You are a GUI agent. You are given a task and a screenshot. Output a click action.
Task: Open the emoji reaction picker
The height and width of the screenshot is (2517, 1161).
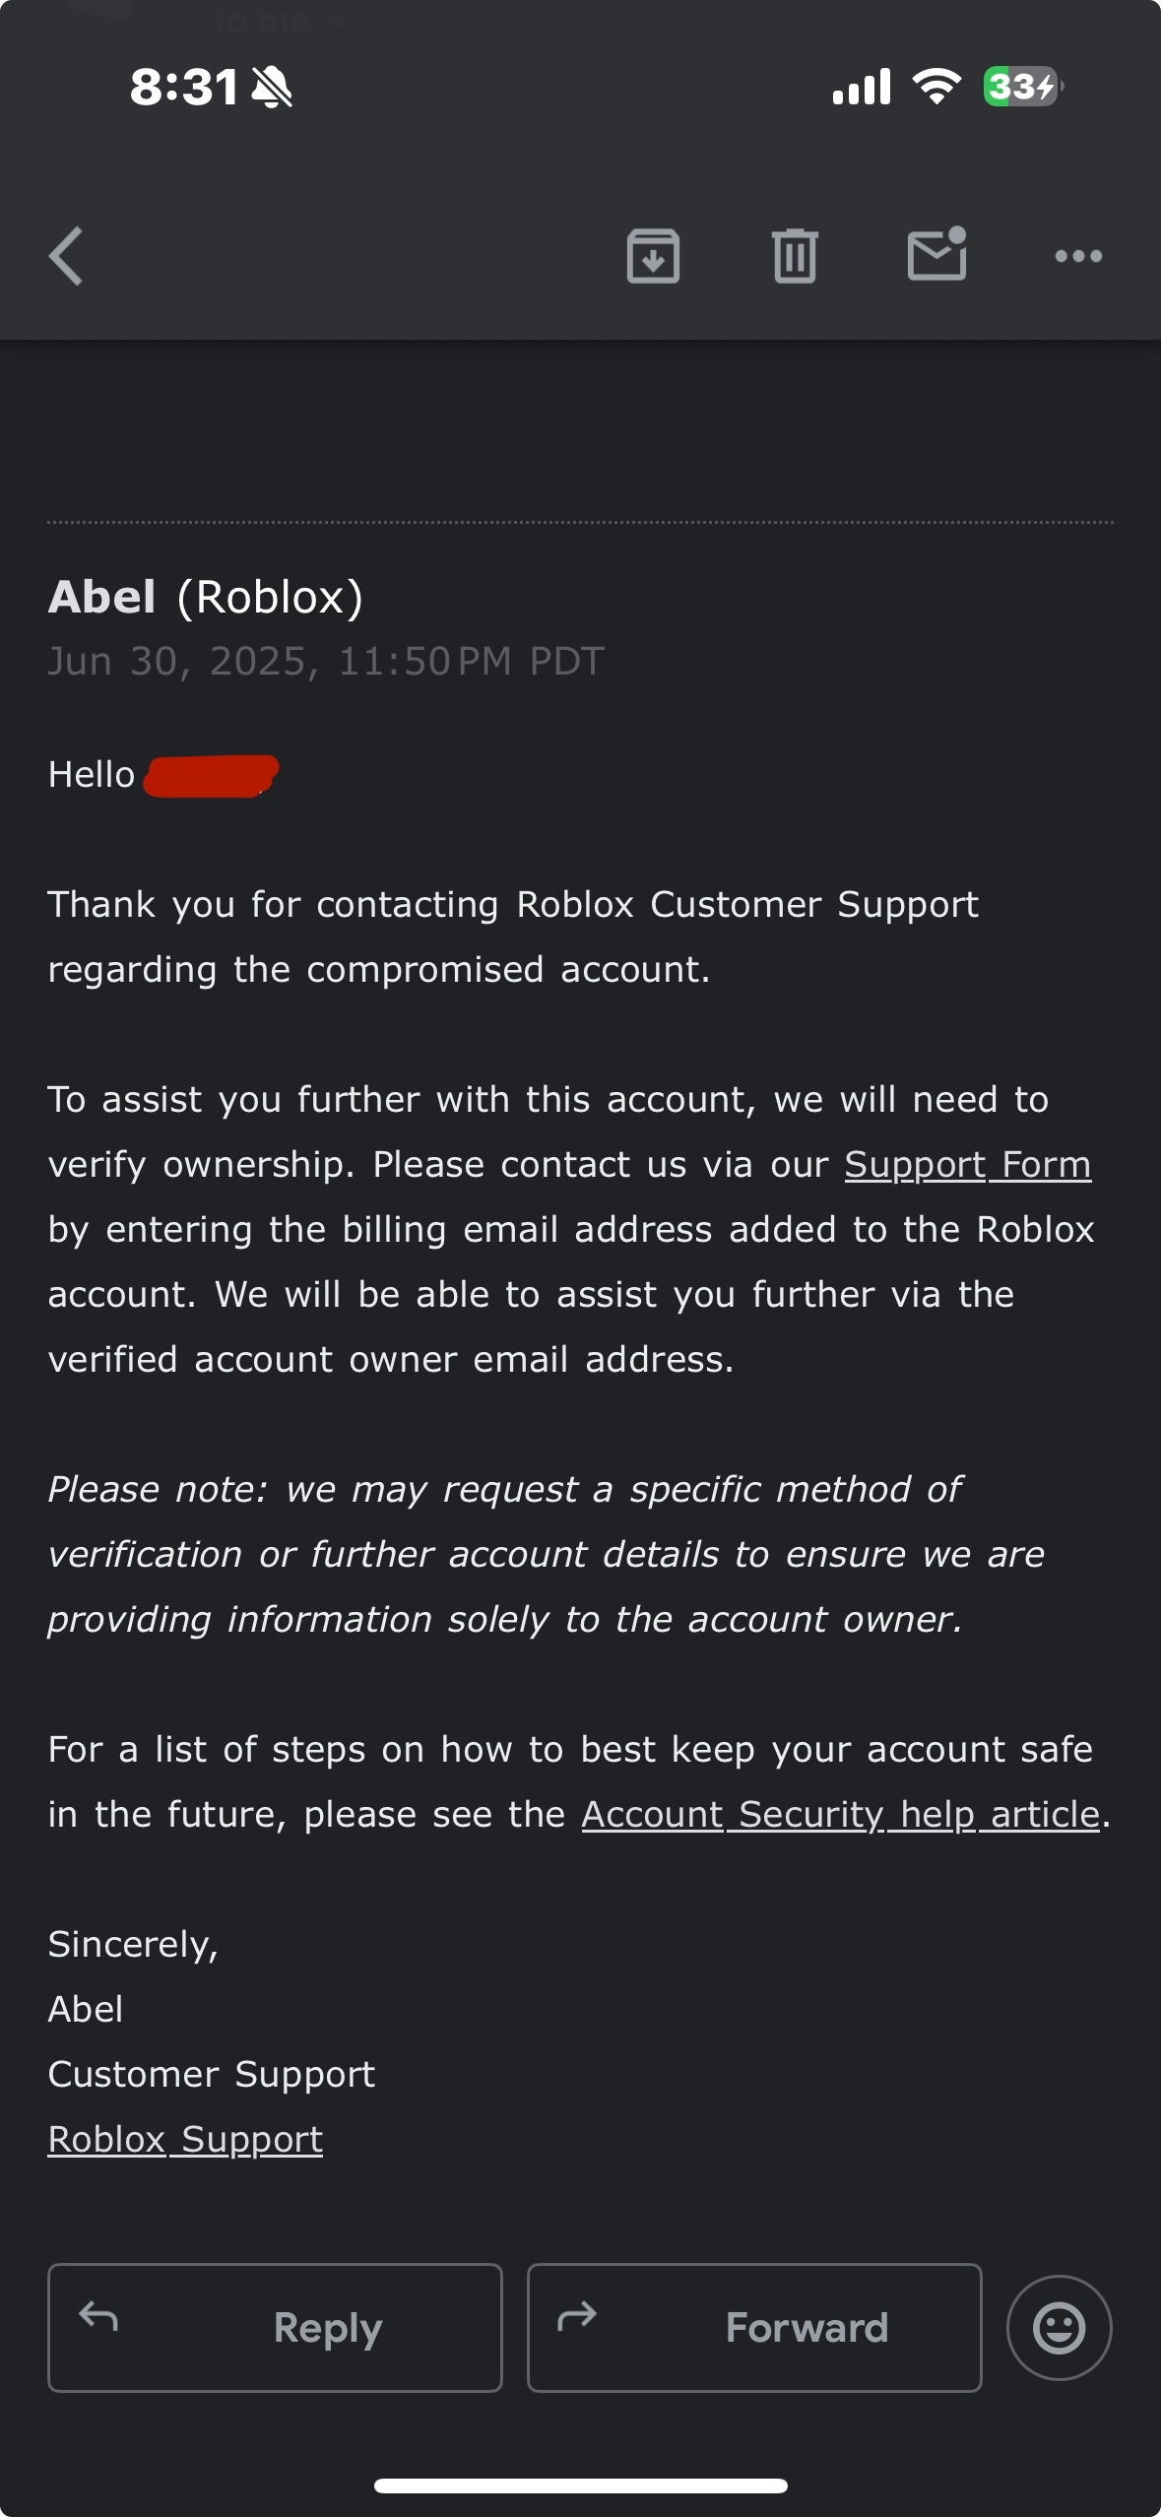1059,2328
